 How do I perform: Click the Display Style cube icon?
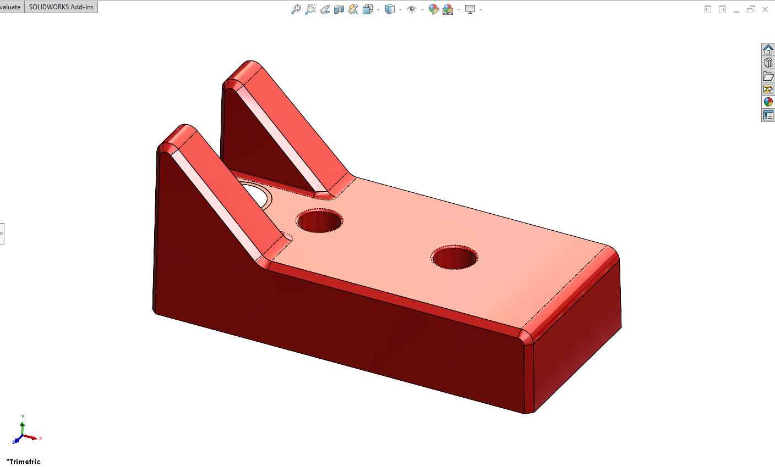(390, 9)
